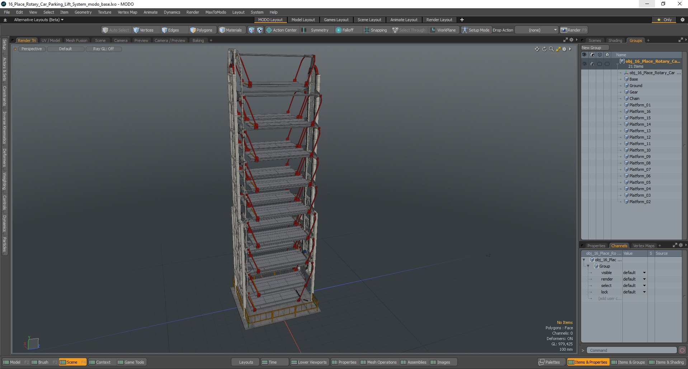Viewport: 688px width, 369px height.
Task: Open Falloff options
Action: (345, 30)
